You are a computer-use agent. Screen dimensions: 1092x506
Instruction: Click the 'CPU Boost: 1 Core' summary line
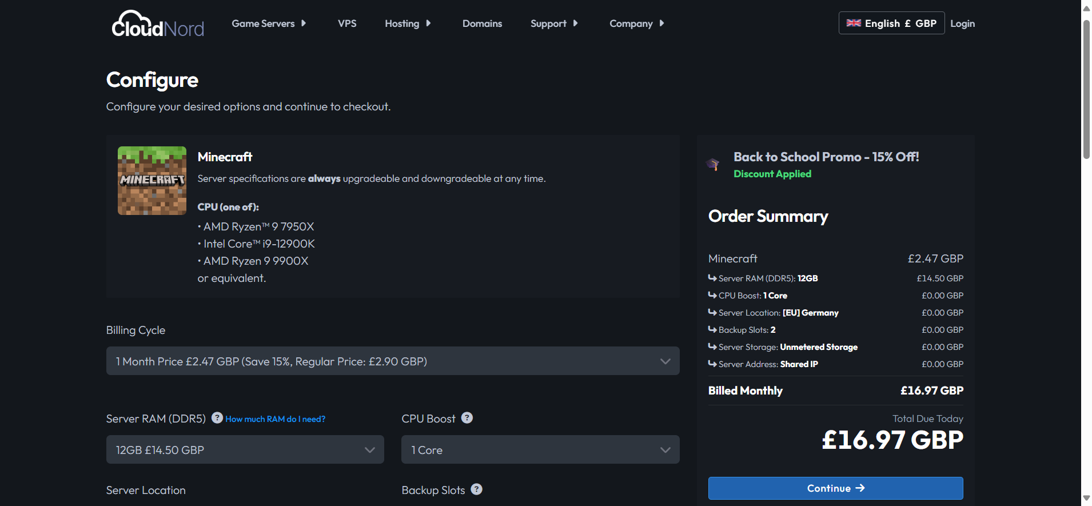tap(748, 296)
